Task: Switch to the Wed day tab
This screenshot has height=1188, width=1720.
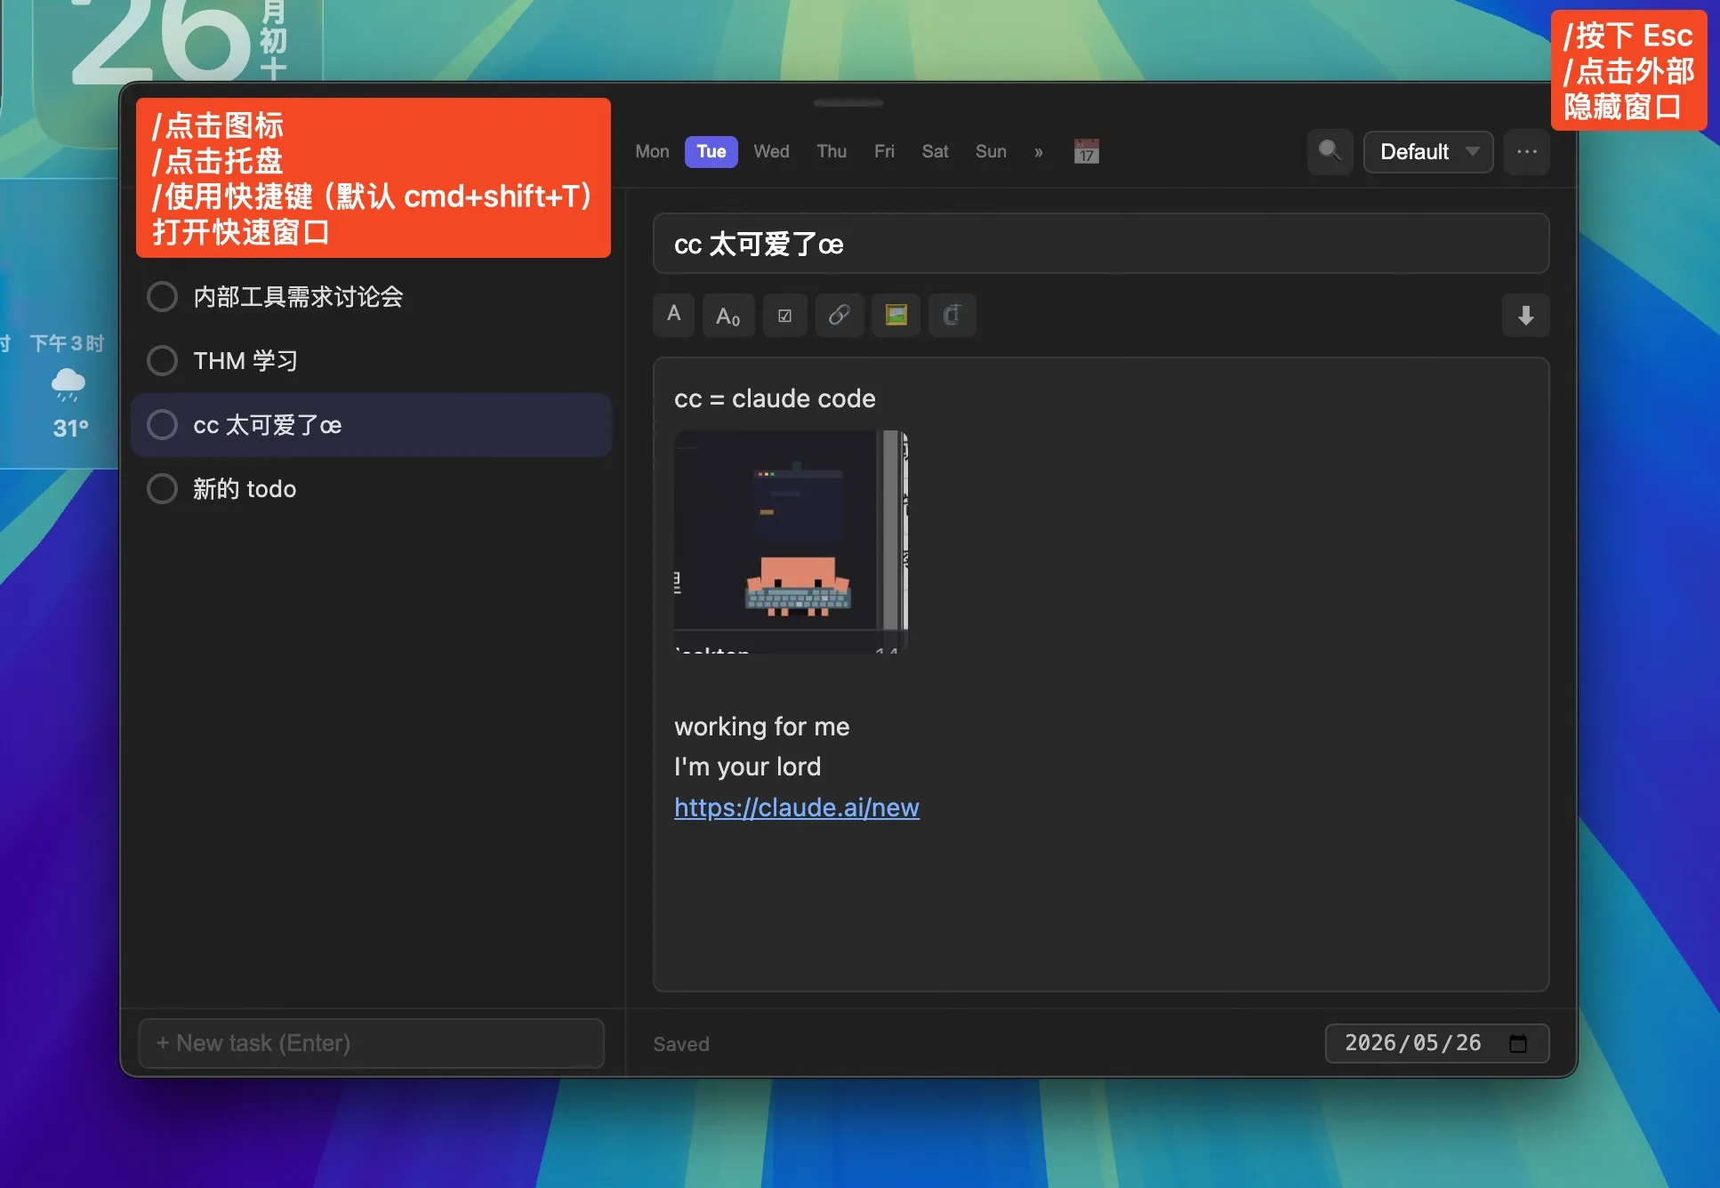Action: click(771, 151)
